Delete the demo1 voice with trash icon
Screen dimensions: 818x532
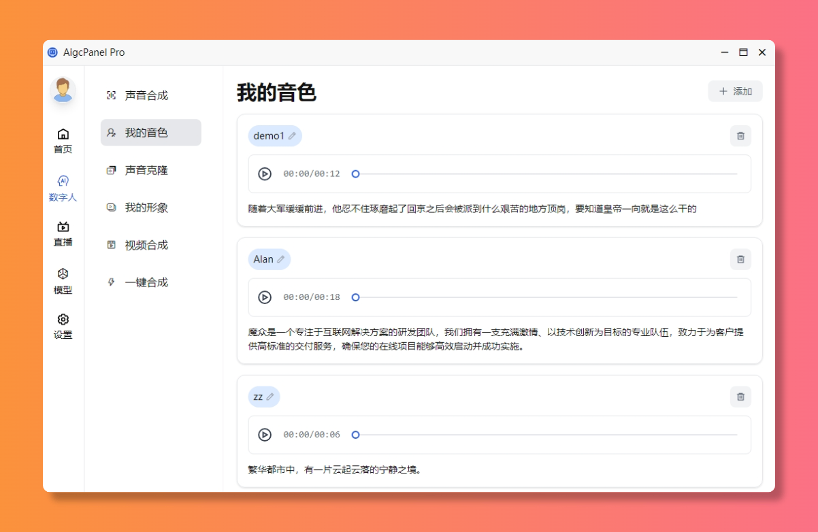click(740, 136)
